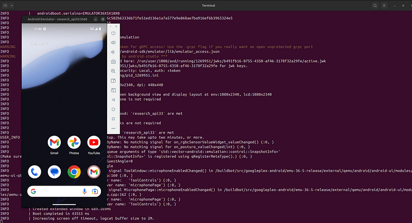The width and height of the screenshot is (412, 223).
Task: Click 'by android-studio ***' warning text
Action: [144, 57]
